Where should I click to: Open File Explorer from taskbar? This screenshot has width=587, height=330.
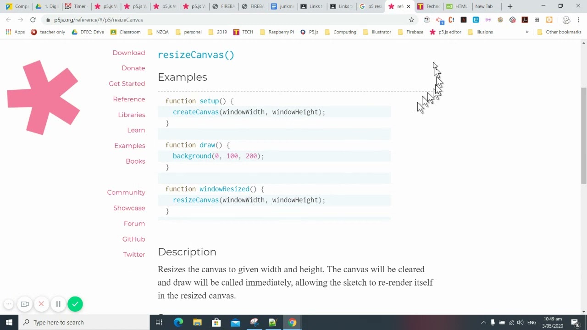tap(197, 322)
